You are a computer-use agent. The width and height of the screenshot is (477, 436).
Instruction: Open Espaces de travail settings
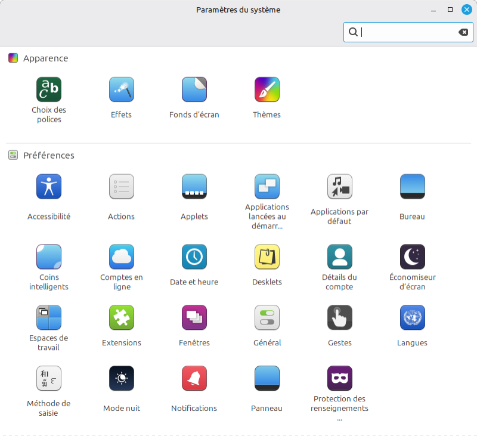click(49, 317)
